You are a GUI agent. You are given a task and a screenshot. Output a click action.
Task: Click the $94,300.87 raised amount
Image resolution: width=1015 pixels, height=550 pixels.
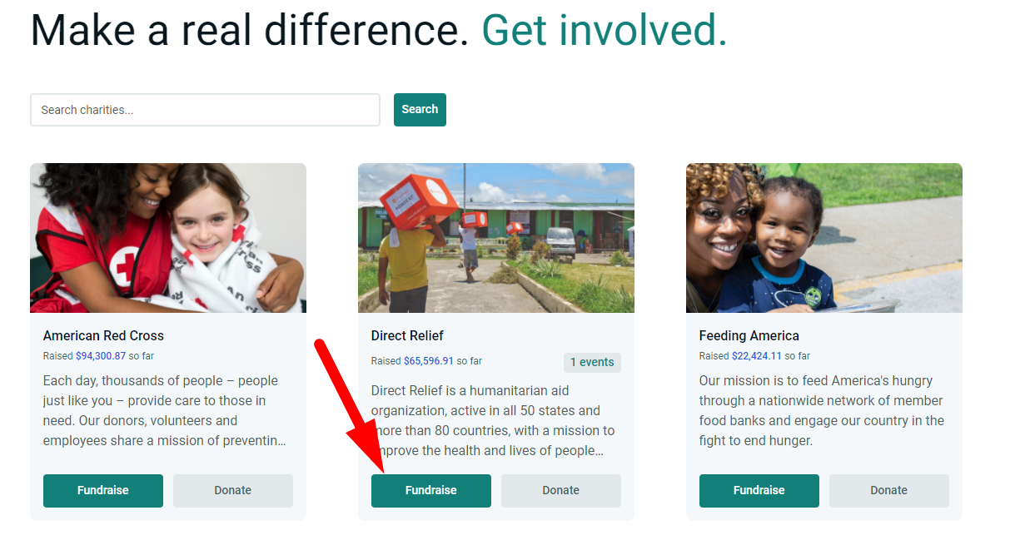101,356
